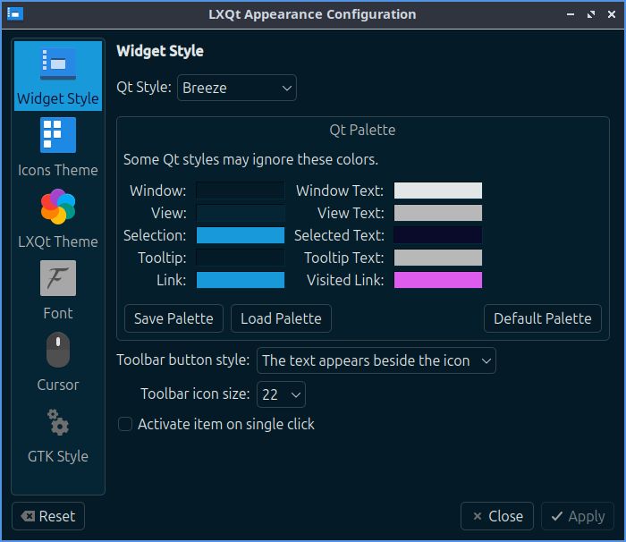Edit the Visited Link magenta swatch
626x542 pixels.
438,280
